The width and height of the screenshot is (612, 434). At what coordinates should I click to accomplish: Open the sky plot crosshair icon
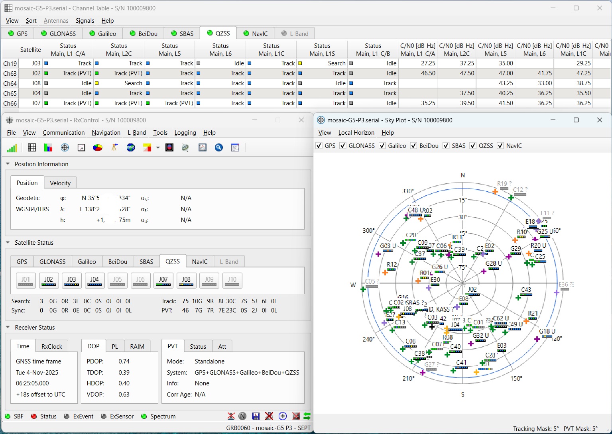tap(65, 148)
